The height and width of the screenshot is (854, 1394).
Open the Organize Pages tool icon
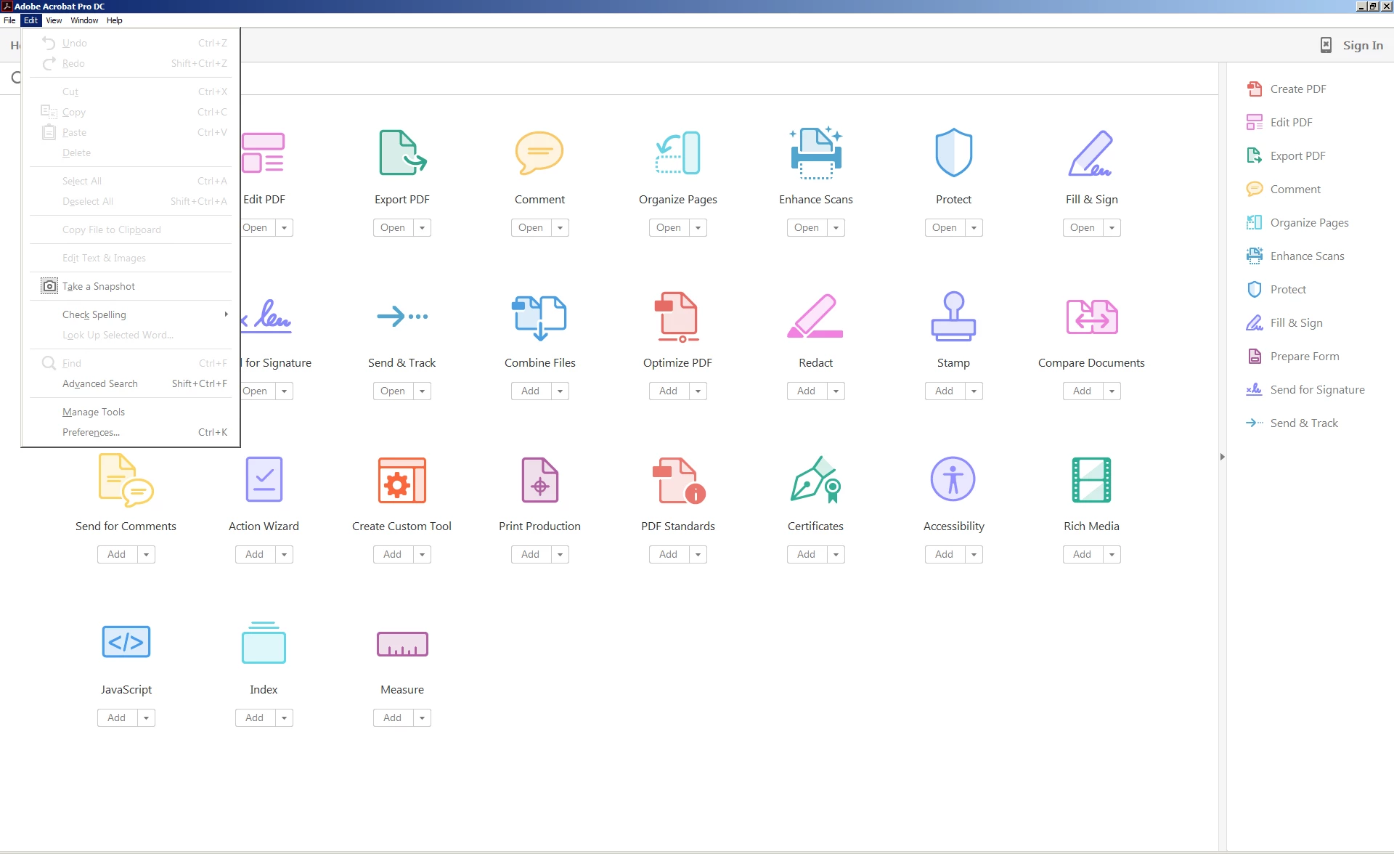(677, 152)
